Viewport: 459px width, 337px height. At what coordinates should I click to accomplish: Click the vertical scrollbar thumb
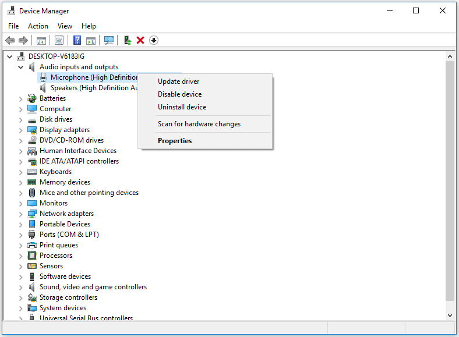pyautogui.click(x=450, y=181)
